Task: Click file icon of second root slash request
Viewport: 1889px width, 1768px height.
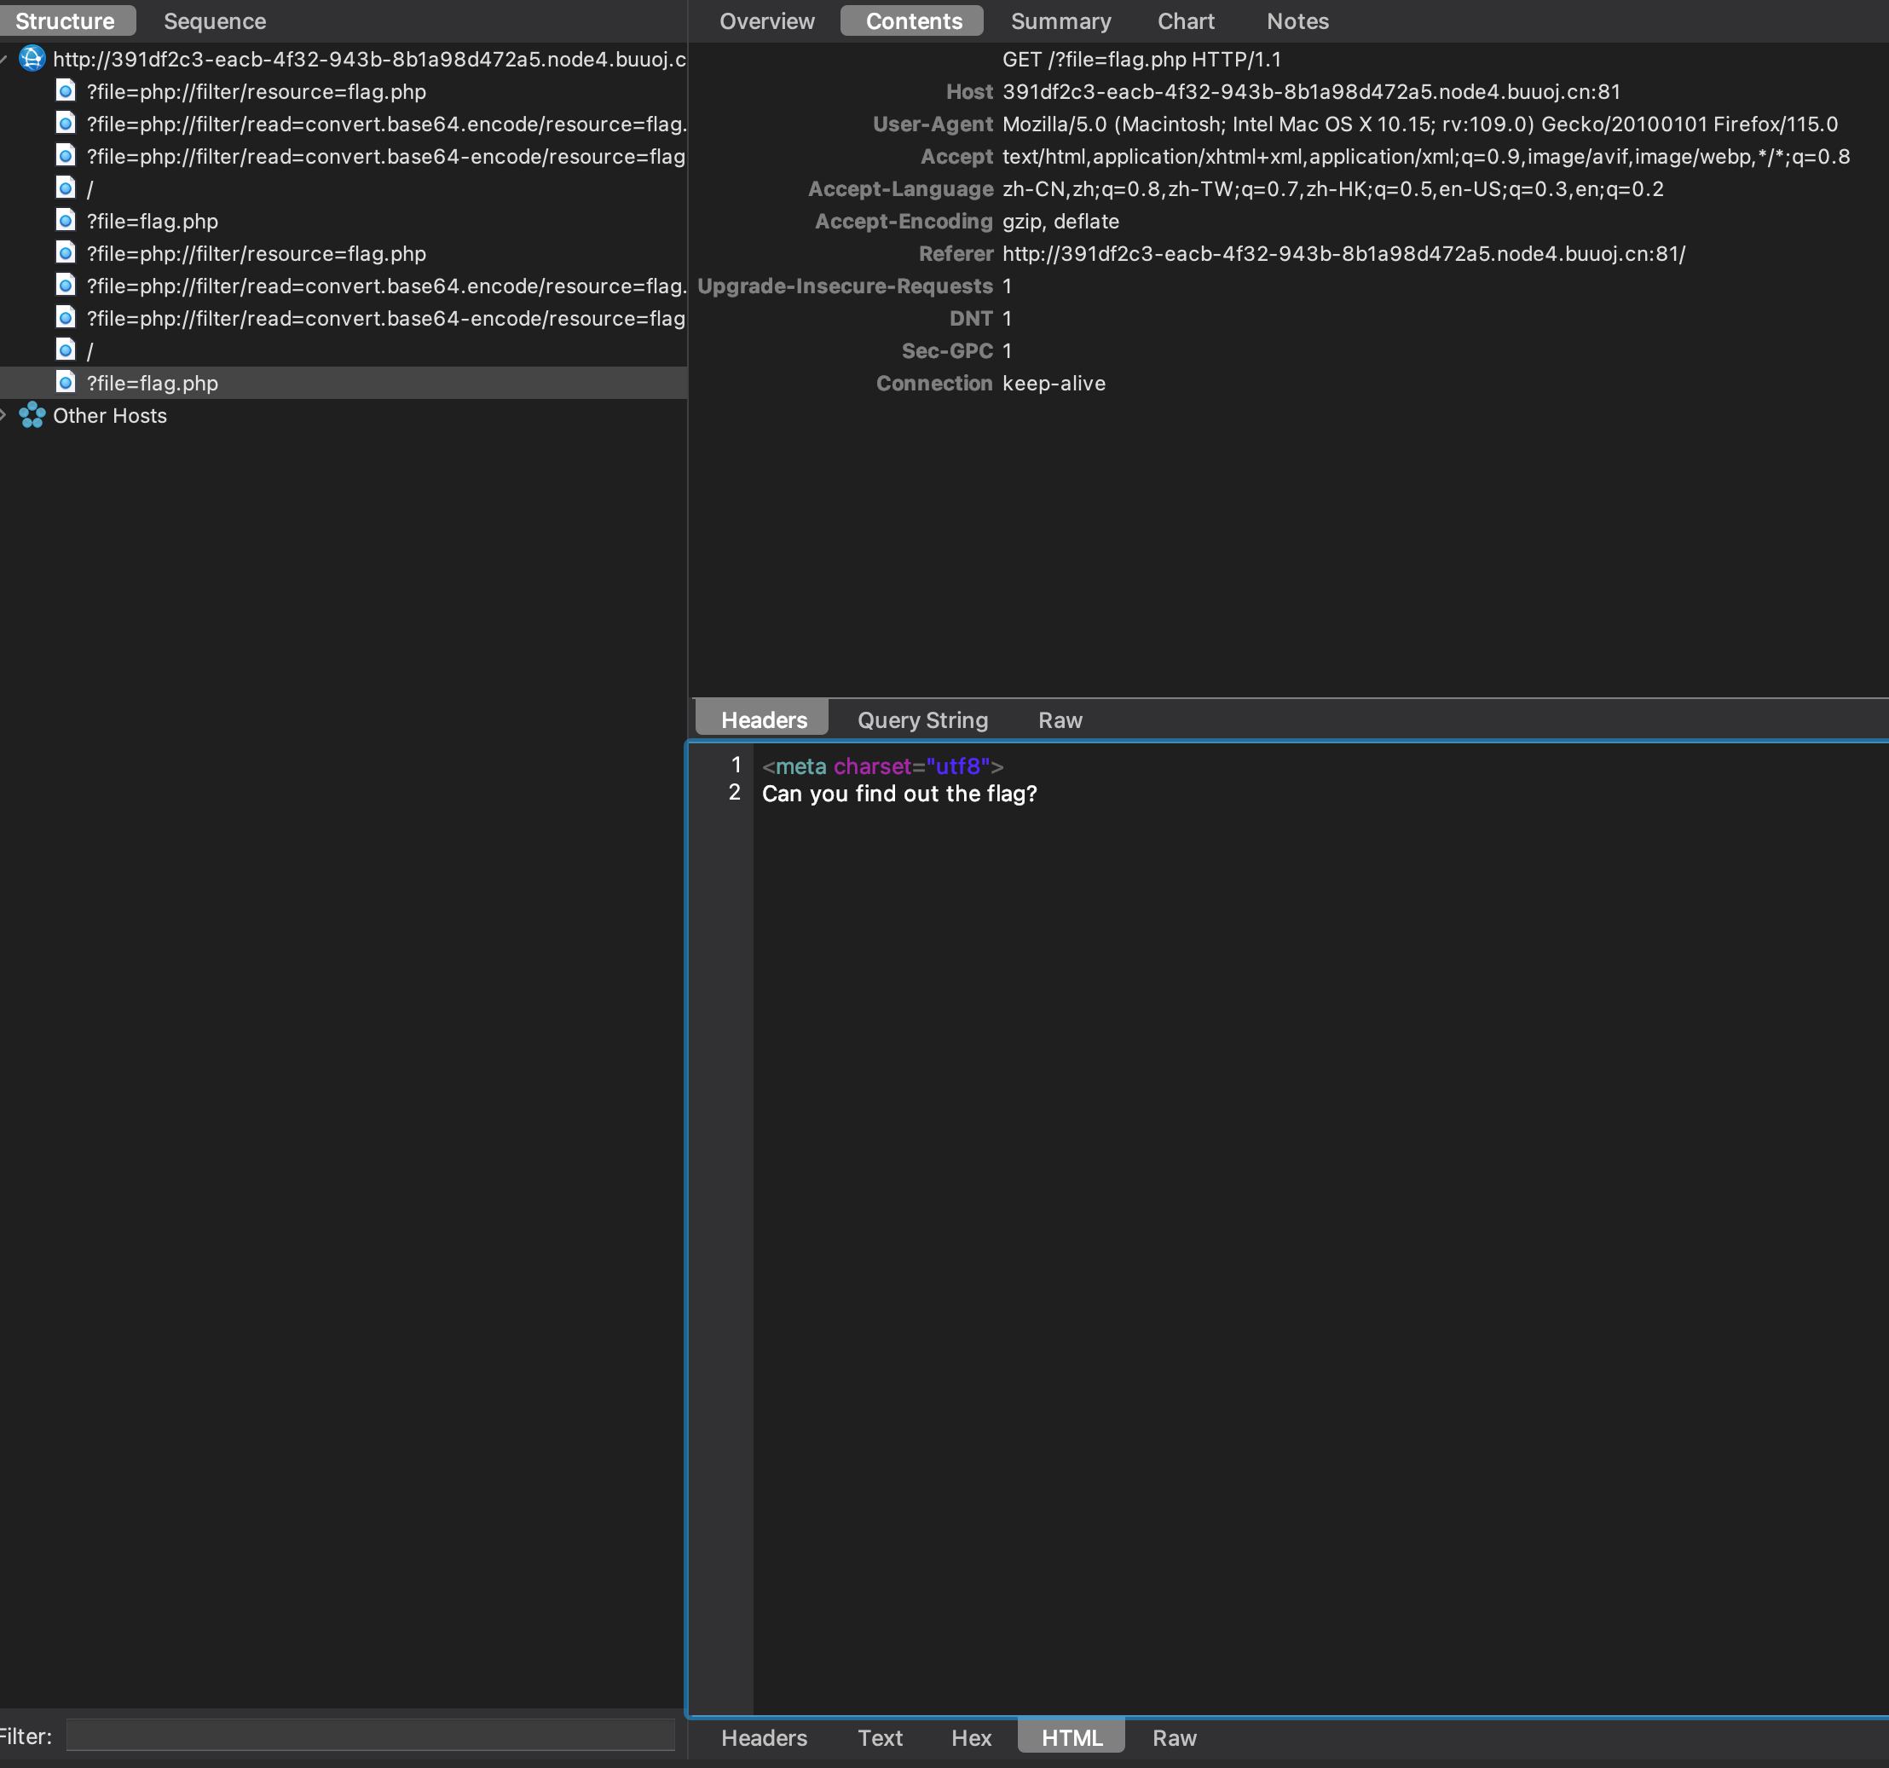Action: pyautogui.click(x=66, y=350)
